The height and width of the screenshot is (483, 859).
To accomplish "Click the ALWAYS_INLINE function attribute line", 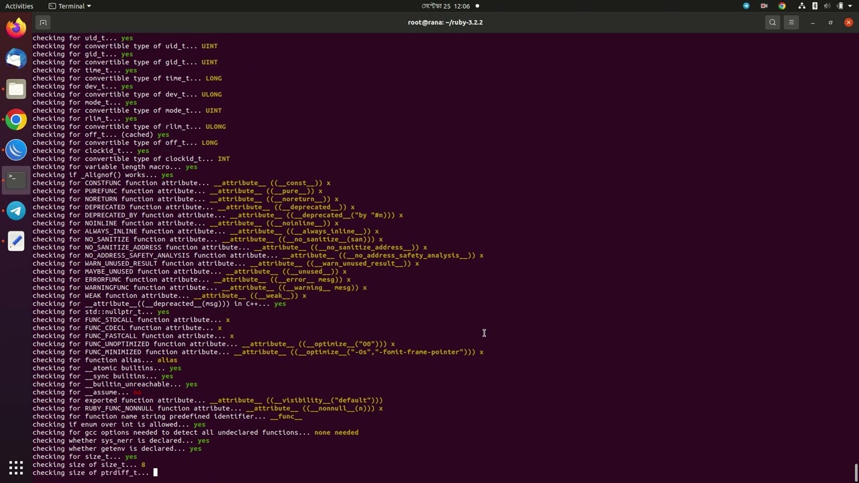I will [205, 231].
